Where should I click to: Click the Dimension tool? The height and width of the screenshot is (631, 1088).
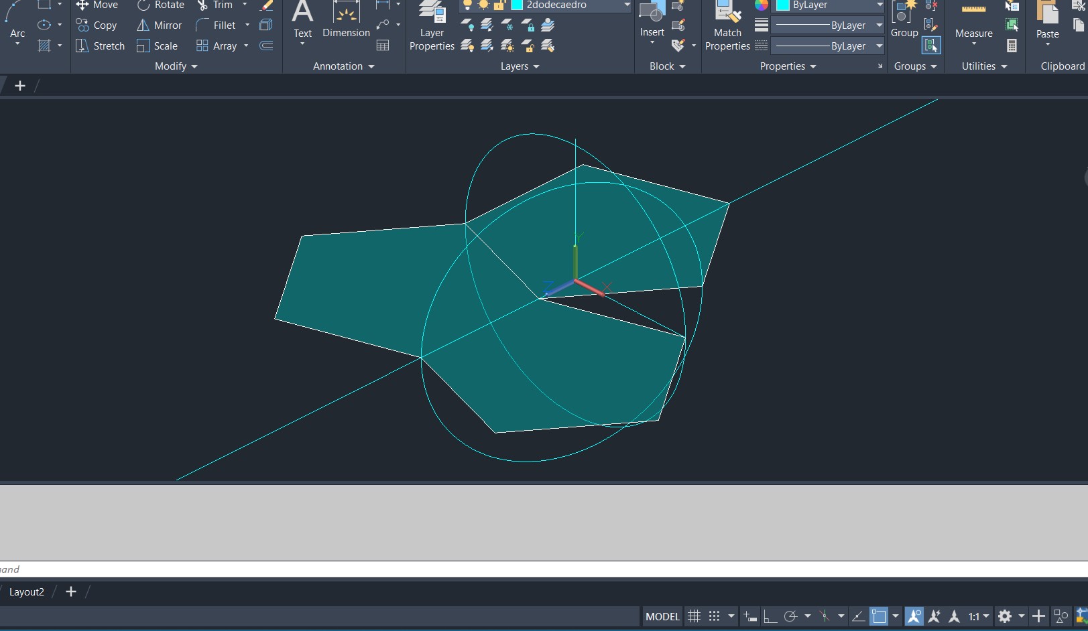[x=346, y=20]
